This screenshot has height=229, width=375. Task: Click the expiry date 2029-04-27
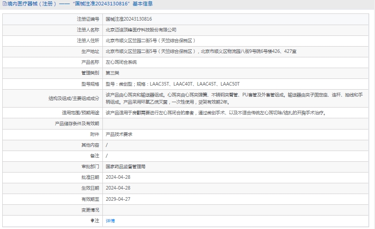118,199
